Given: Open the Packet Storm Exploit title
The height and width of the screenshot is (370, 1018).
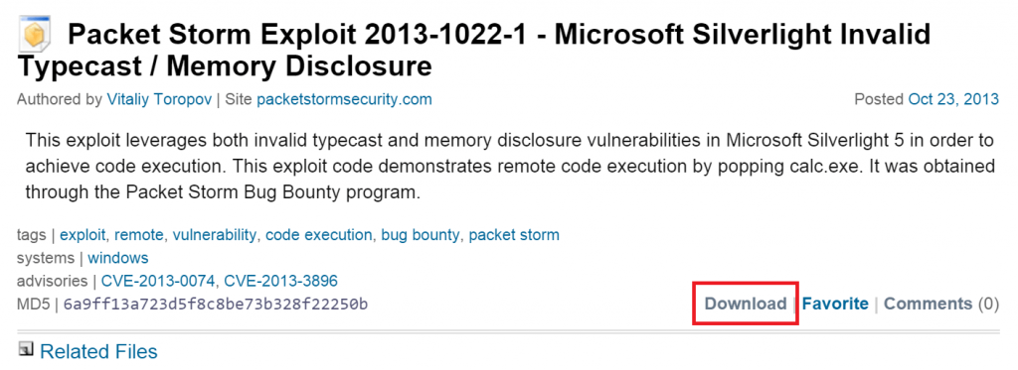Looking at the screenshot, I should pos(474,50).
